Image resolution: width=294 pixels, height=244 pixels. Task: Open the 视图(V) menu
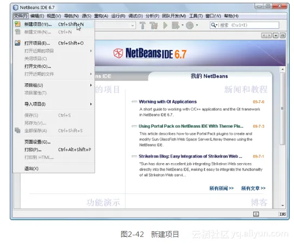[54, 16]
